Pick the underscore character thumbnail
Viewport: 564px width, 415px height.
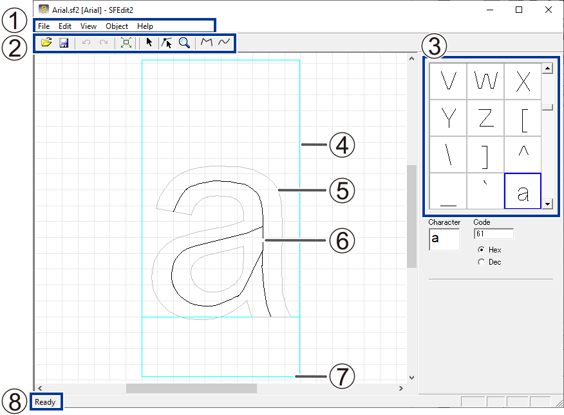448,191
